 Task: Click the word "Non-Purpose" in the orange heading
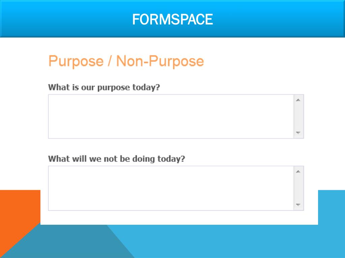pos(160,61)
